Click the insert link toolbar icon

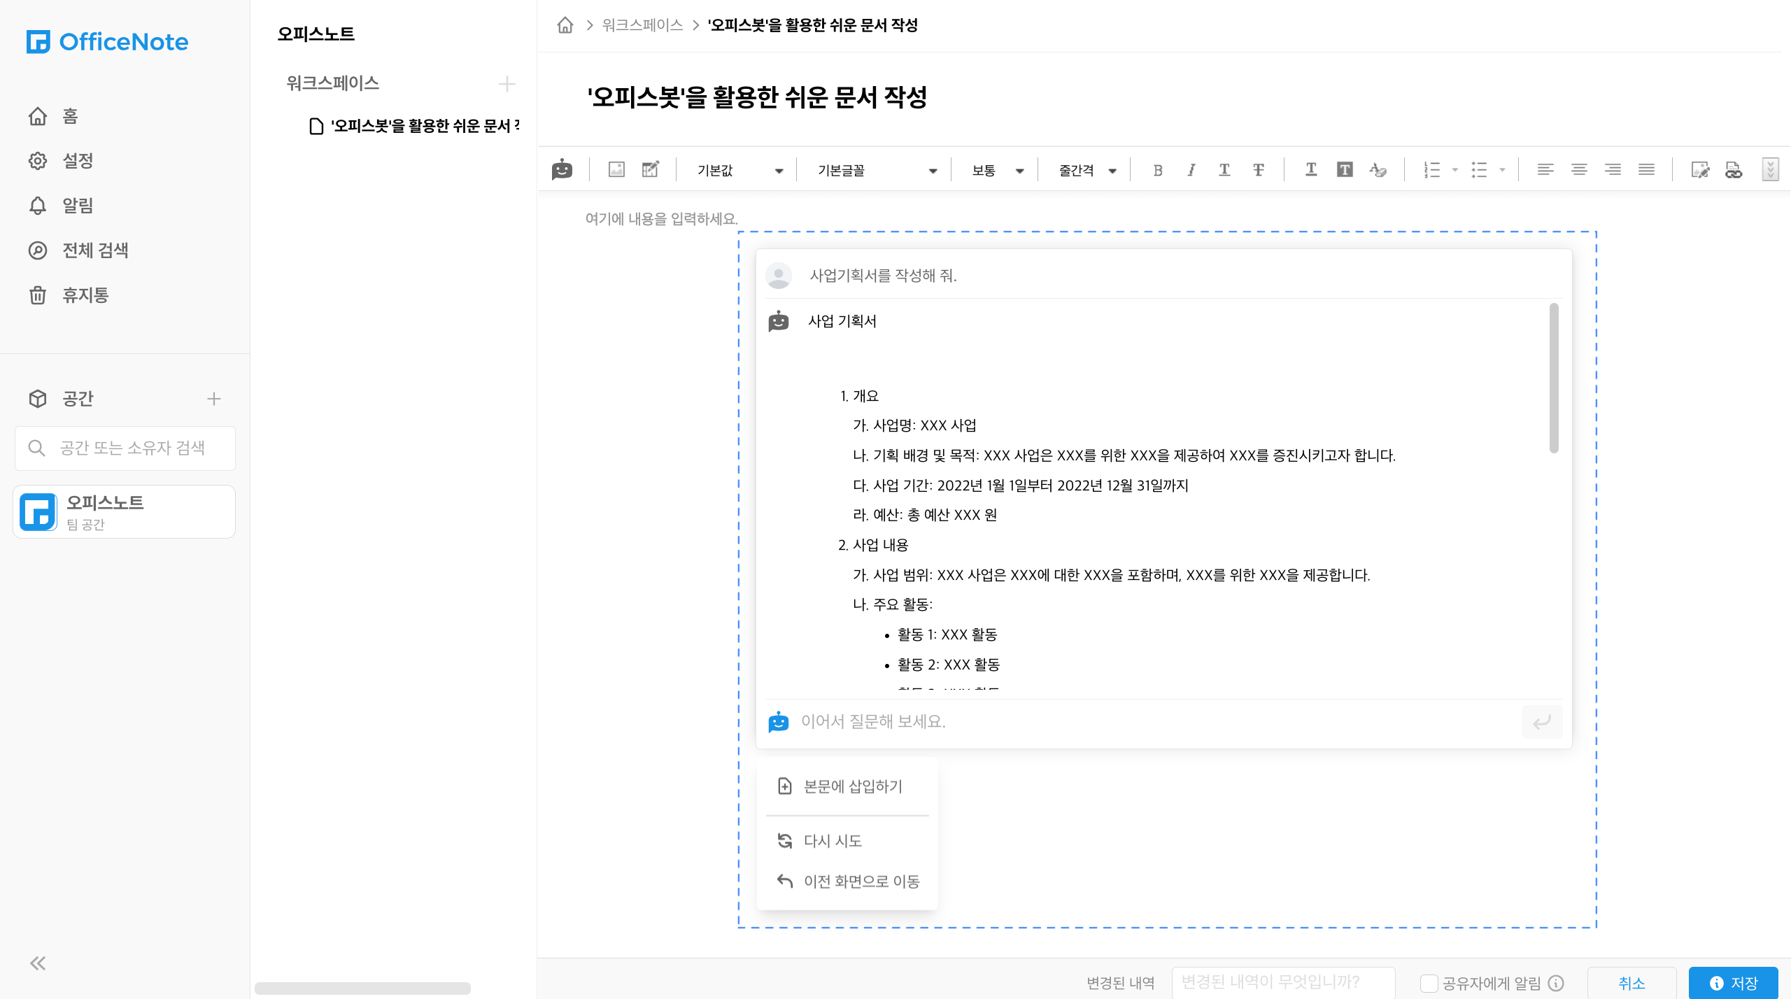tap(1733, 170)
